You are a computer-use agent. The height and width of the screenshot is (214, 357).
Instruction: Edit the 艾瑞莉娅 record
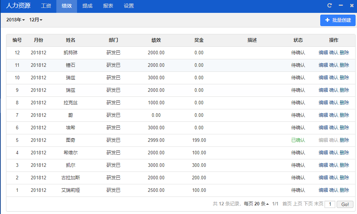[323, 190]
